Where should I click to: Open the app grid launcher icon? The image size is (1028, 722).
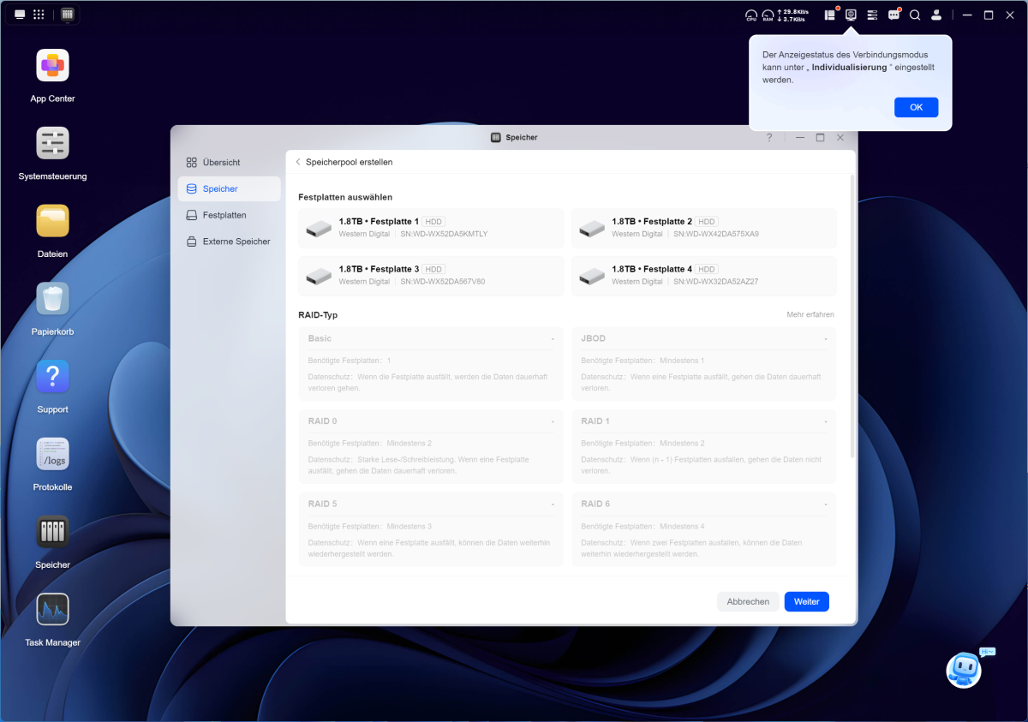39,15
